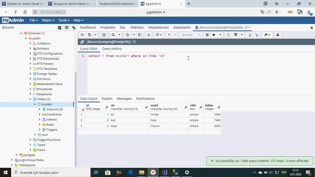Collapse the public schema node
Image resolution: width=315 pixels, height=177 pixels.
(26, 38)
